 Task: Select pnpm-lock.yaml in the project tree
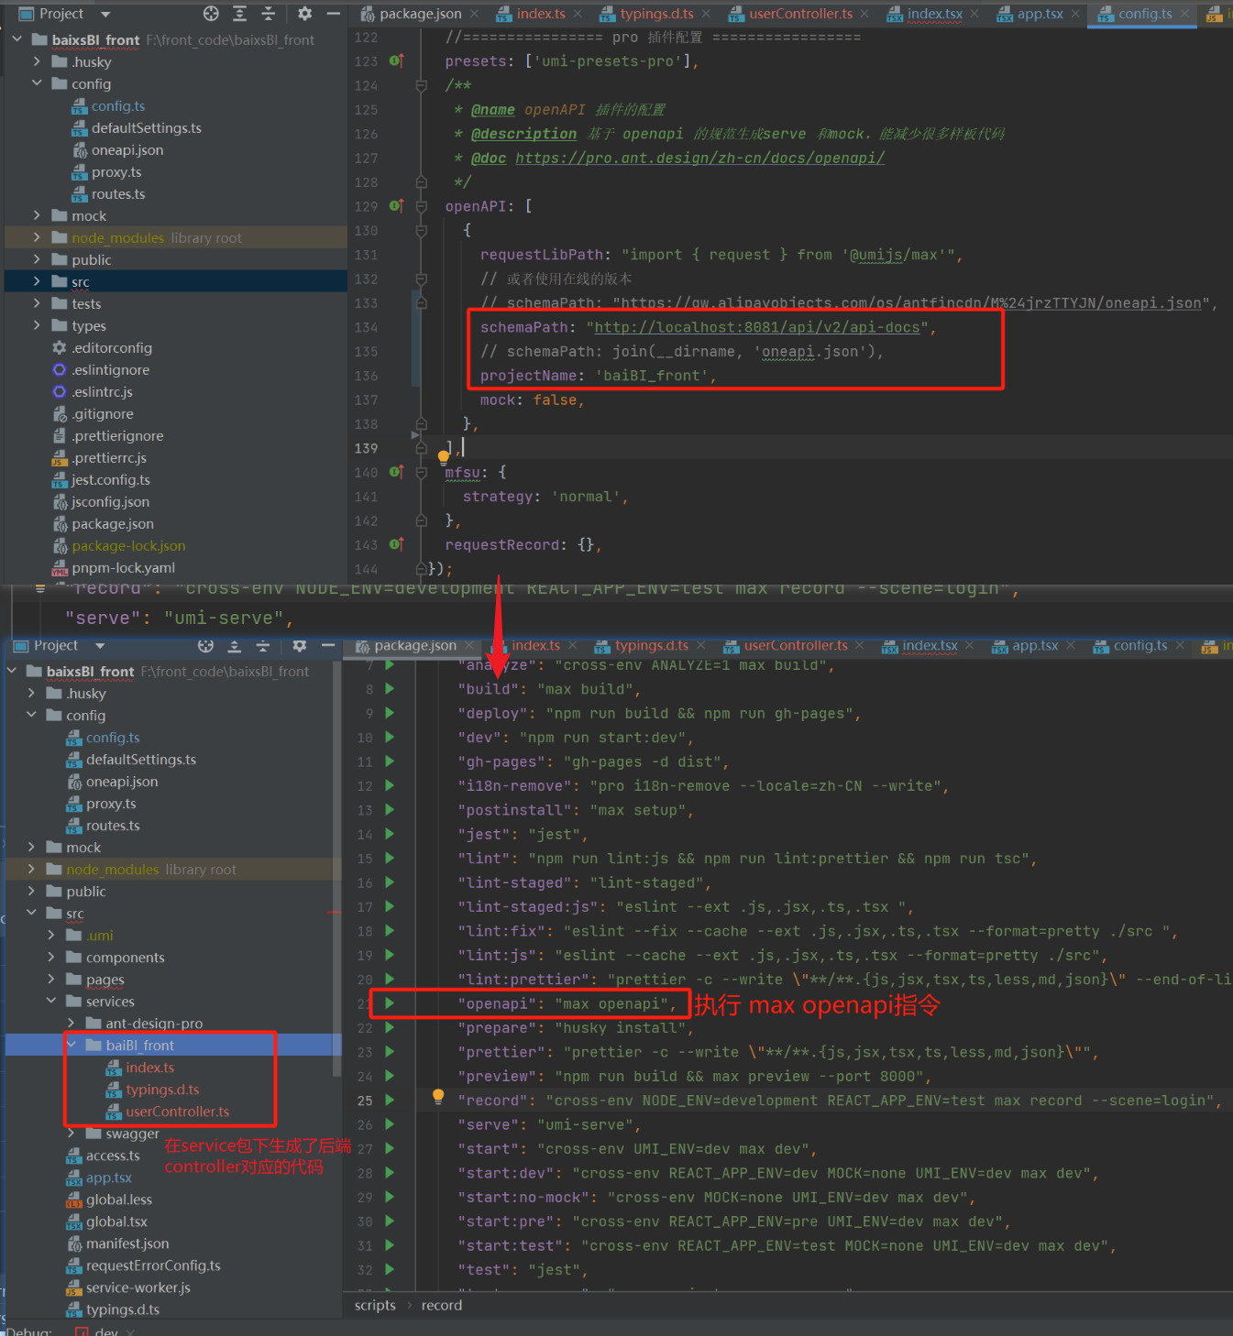point(123,567)
